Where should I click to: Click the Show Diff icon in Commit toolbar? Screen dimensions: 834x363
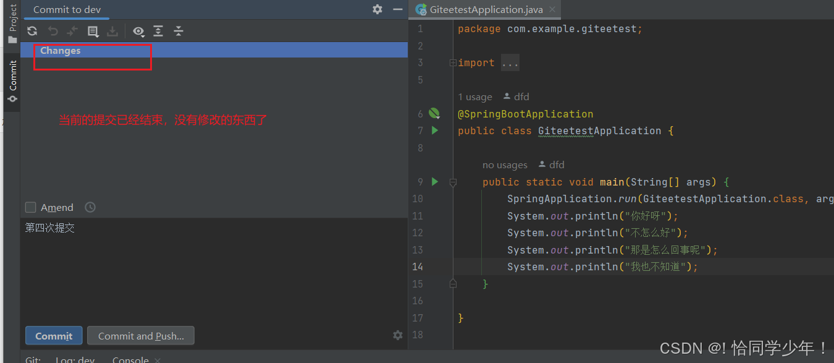[72, 31]
